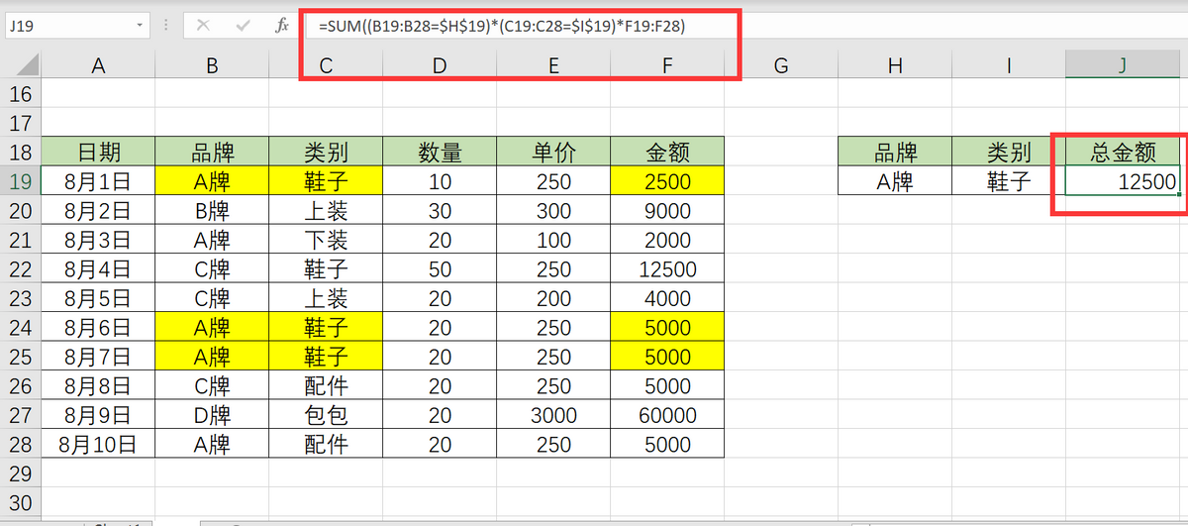Click the 下装 cell in row 21
The image size is (1188, 526).
[326, 240]
